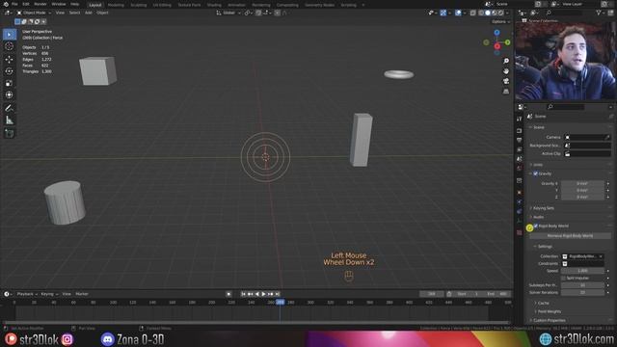Open the View Layer properties tab

coord(520,149)
